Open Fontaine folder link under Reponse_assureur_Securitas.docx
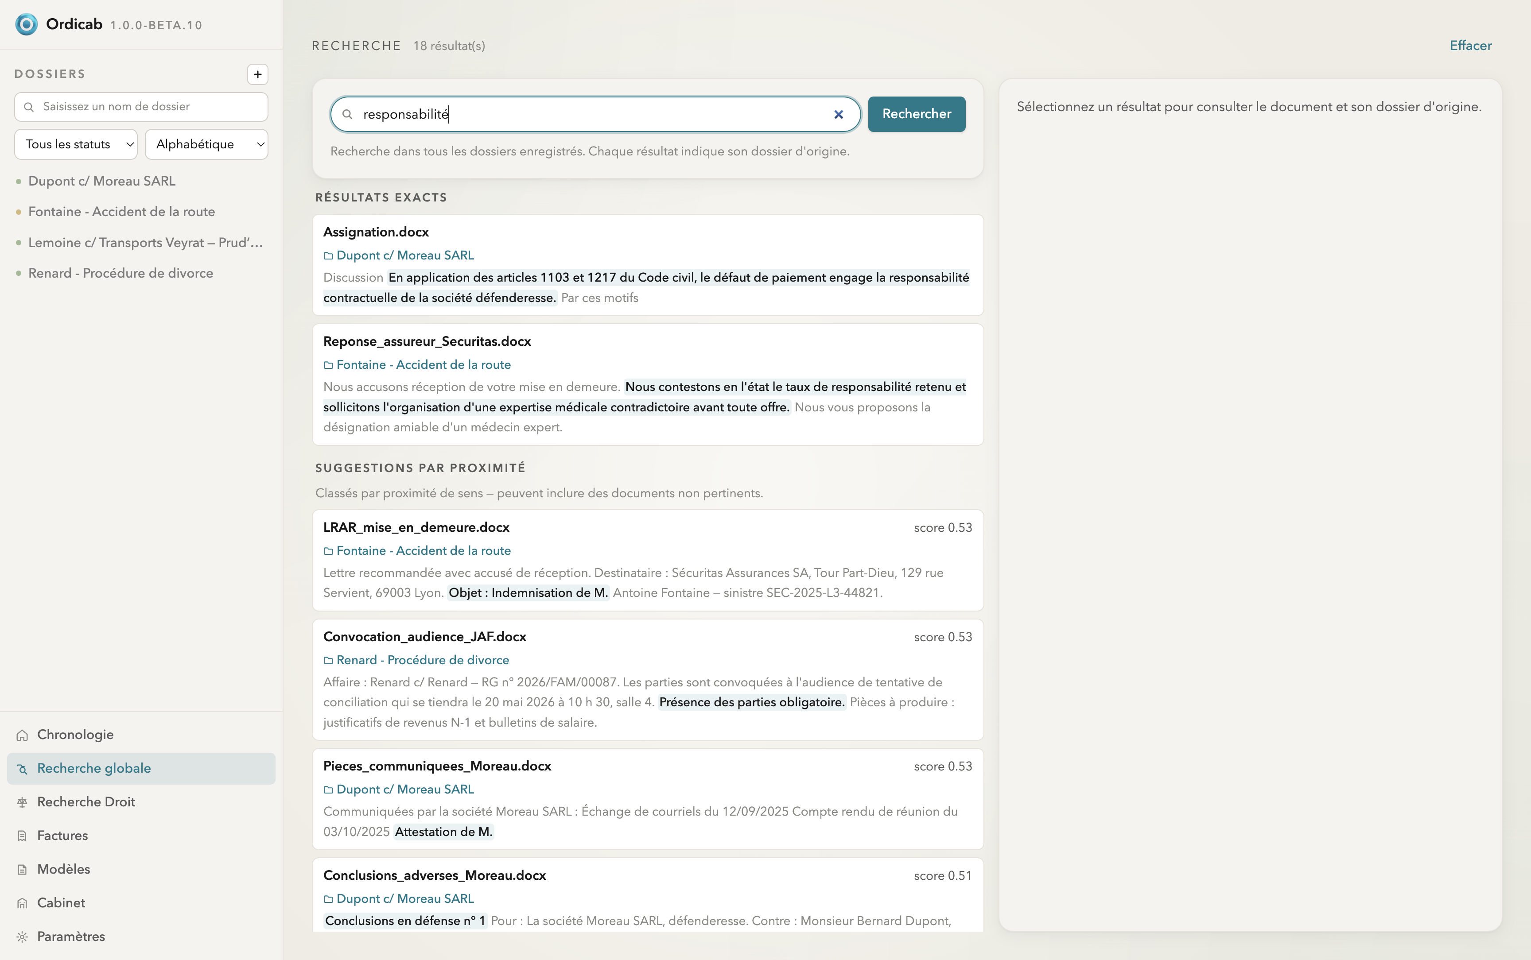The width and height of the screenshot is (1531, 960). point(423,364)
